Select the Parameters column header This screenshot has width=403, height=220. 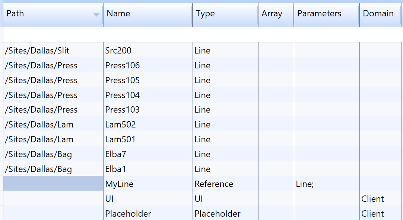coord(319,14)
